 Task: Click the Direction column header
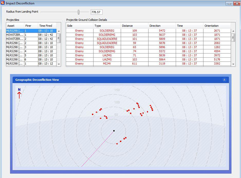tap(162, 26)
